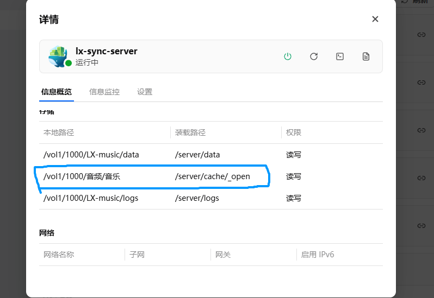Close the 详情 dialog with the X
The height and width of the screenshot is (298, 434).
(375, 19)
